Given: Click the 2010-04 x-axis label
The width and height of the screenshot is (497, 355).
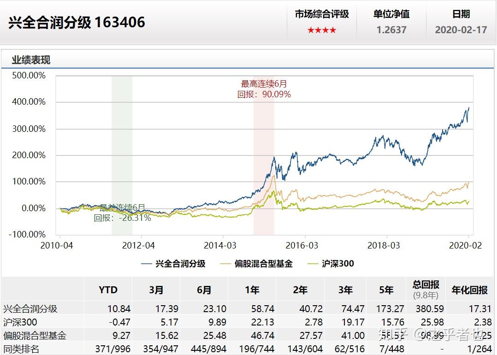Looking at the screenshot, I should [x=56, y=246].
